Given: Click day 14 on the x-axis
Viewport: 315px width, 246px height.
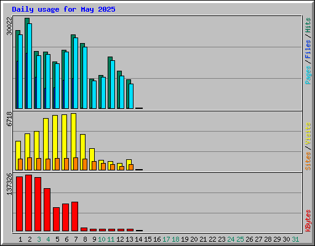Looking at the screenshot, I should click(x=138, y=239).
